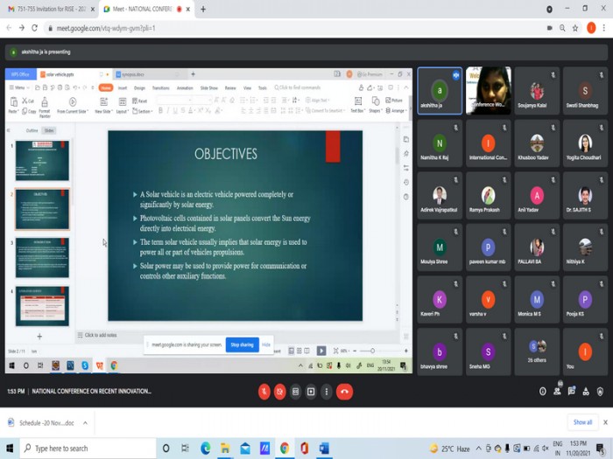Viewport: 613px width, 459px height.
Task: Open Meet present screen option
Action: [x=311, y=392]
